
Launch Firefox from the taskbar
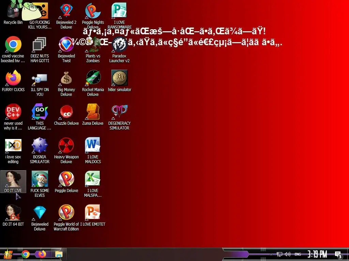pyautogui.click(x=42, y=254)
